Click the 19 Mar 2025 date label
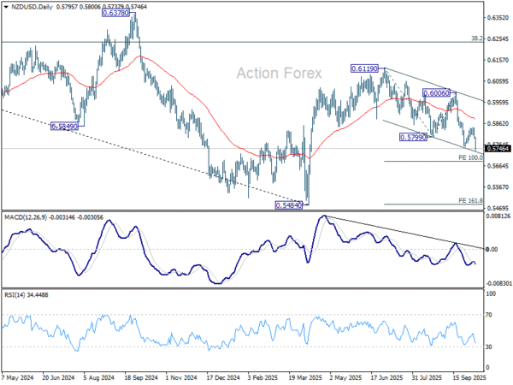 (305, 377)
